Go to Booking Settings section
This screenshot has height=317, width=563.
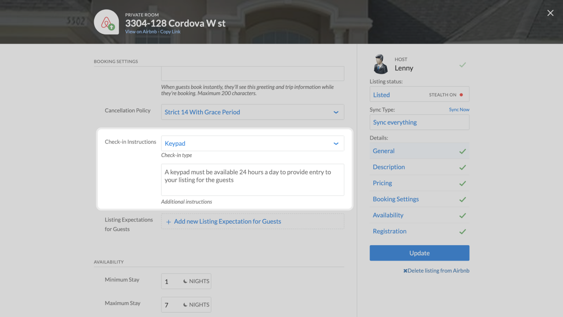[x=396, y=199]
